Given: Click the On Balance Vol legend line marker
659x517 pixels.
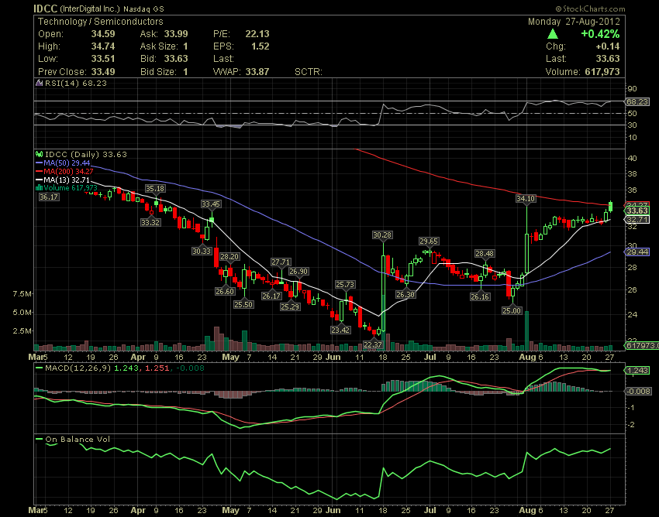Looking at the screenshot, I should (x=39, y=440).
